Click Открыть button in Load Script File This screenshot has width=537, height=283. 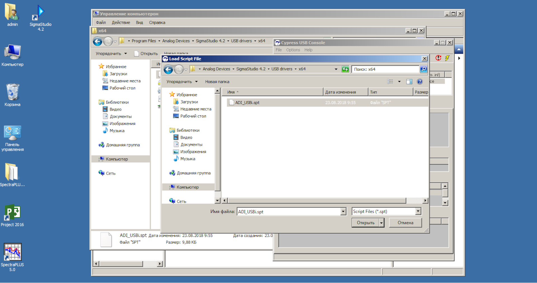pos(365,223)
